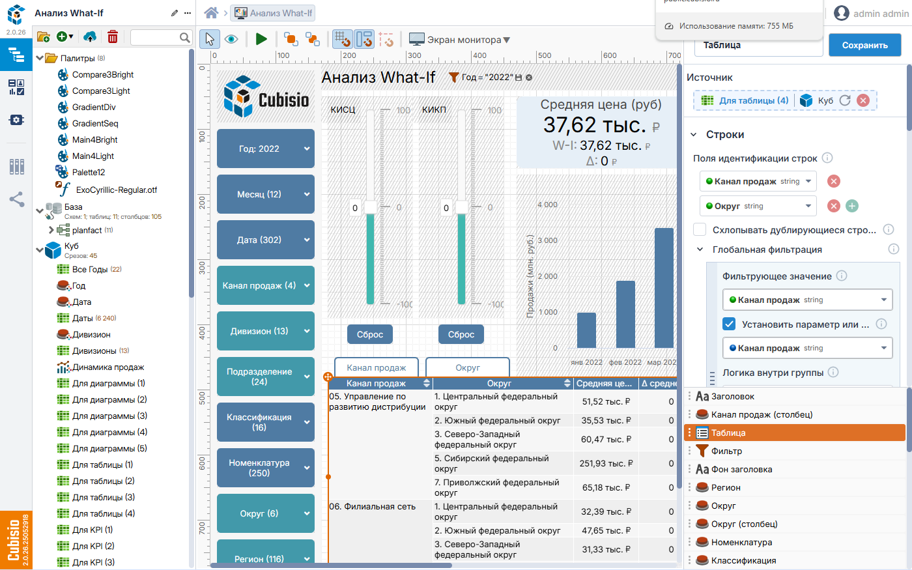The height and width of the screenshot is (570, 912).
Task: Open the 'Канал продаж' dropdown under 'Фильтрующее значение'
Action: pos(808,300)
